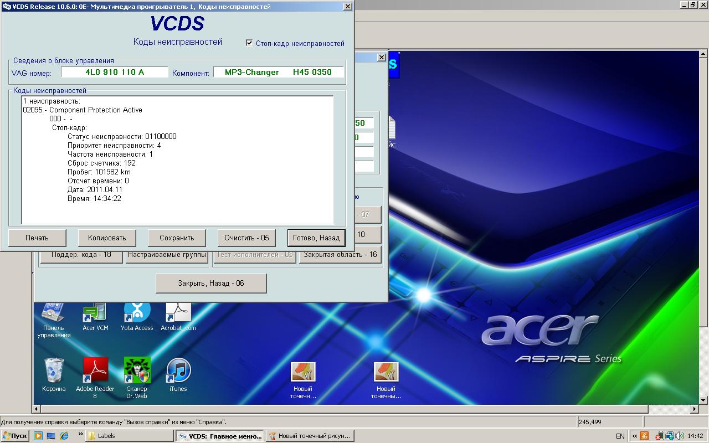709x443 pixels.
Task: Click the Готово, Назад button
Action: click(x=316, y=238)
